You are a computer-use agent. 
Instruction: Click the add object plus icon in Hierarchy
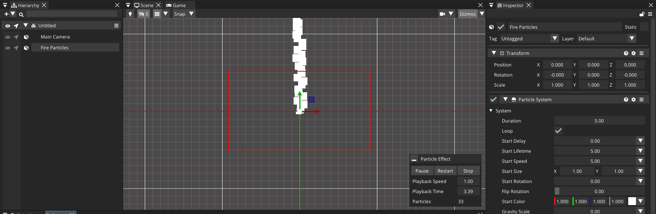[6, 14]
